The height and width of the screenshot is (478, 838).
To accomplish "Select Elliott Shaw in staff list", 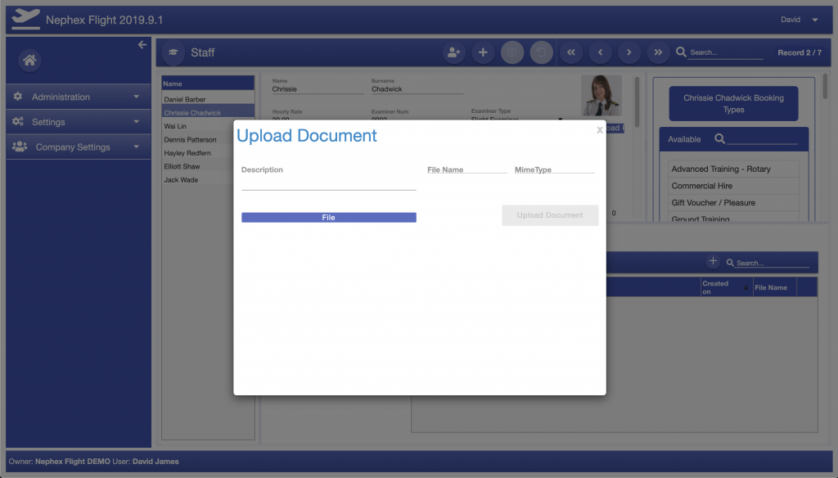I will (x=197, y=166).
